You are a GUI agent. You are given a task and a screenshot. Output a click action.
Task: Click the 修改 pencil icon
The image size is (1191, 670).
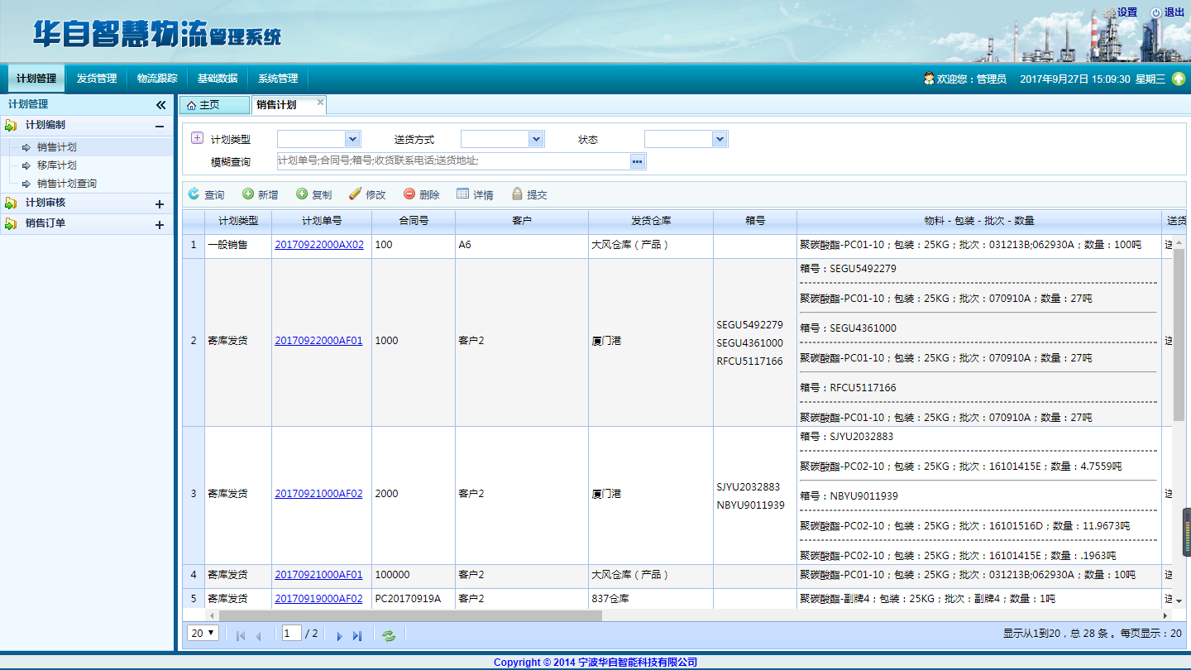click(356, 194)
